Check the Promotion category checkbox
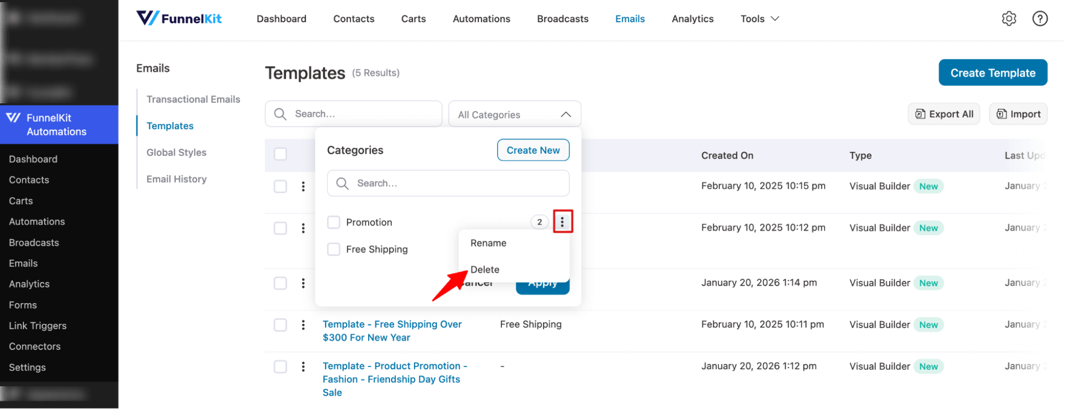This screenshot has width=1065, height=409. coord(334,222)
